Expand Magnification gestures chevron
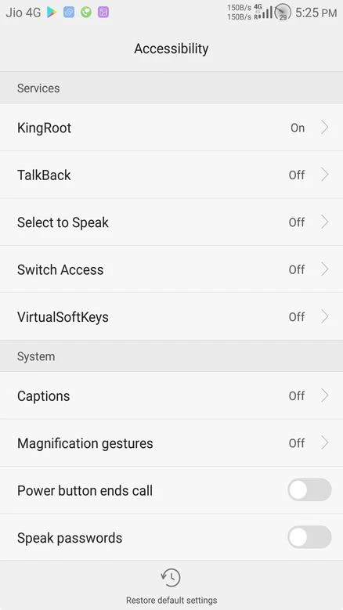Screen dimensions: 343x610 pyautogui.click(x=325, y=442)
